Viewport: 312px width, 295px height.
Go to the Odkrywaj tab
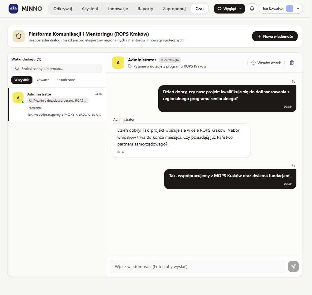click(63, 9)
